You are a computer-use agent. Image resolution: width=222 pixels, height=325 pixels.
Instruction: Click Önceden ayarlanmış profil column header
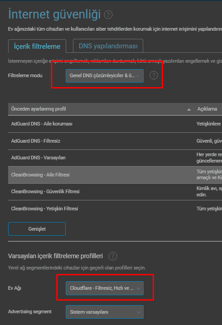tap(39, 109)
